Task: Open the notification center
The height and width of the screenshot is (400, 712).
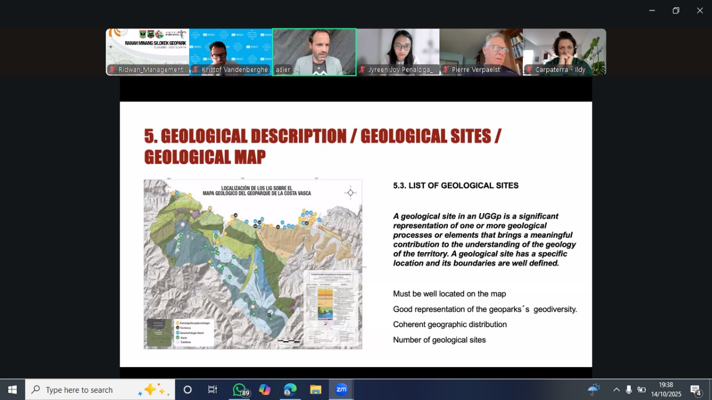Action: coord(695,390)
